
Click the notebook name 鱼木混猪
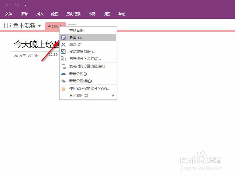pos(24,26)
